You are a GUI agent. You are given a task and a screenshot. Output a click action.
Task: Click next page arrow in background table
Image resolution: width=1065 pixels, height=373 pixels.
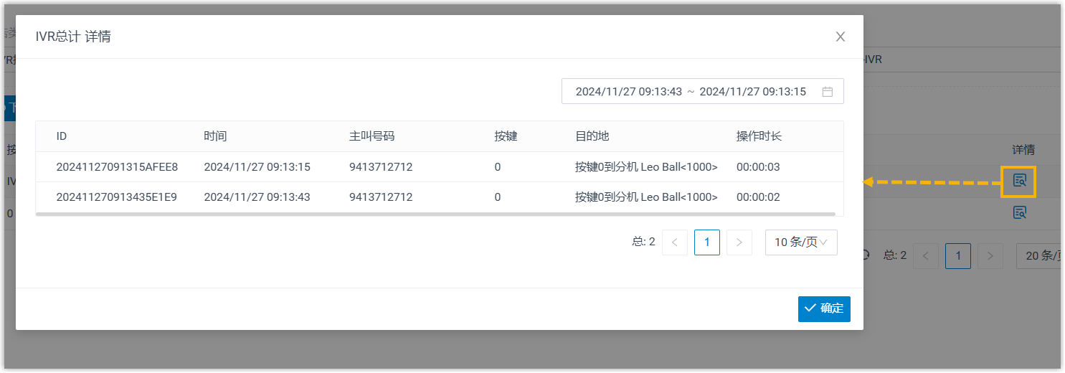click(x=990, y=255)
